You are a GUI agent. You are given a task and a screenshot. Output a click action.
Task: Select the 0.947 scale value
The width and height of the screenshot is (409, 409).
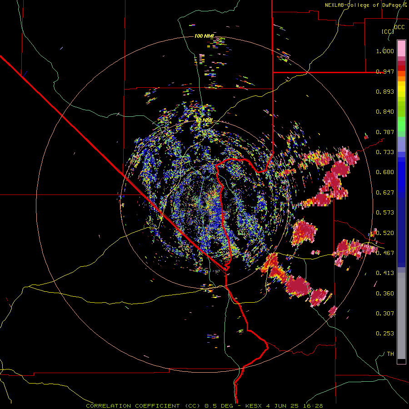pos(385,71)
